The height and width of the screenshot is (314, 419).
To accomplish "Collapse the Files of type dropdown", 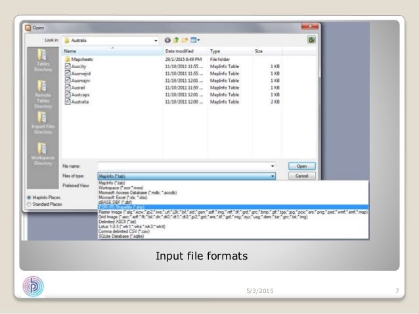I will [273, 176].
